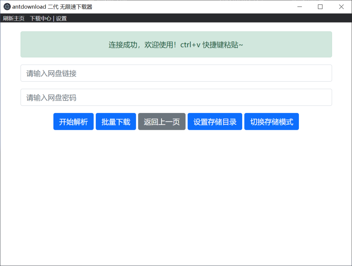Screen dimensions: 352x266
Task: Click the 请输入网盘链接 input field
Action: click(176, 73)
